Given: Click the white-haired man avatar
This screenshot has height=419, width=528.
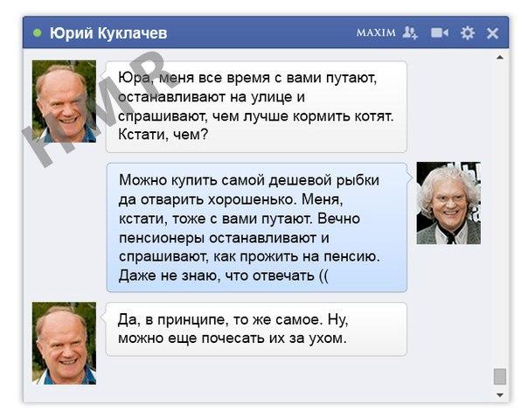Looking at the screenshot, I should (x=448, y=203).
